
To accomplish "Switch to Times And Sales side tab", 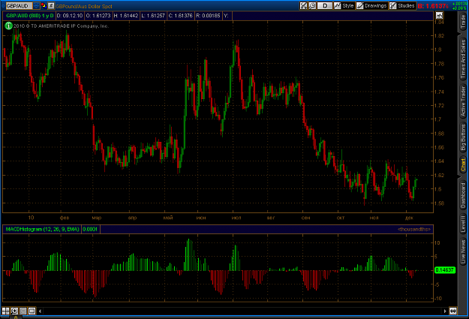I will [463, 59].
